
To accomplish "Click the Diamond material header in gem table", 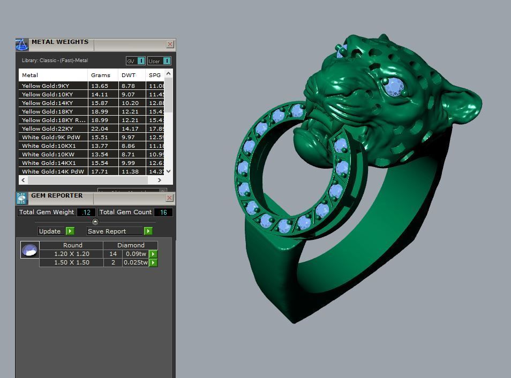I will click(131, 245).
